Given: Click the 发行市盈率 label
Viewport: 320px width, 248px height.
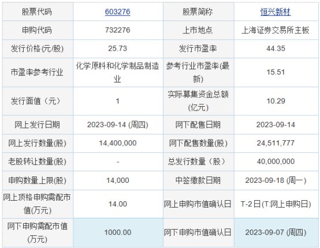Looking at the screenshot, I should [198, 48].
